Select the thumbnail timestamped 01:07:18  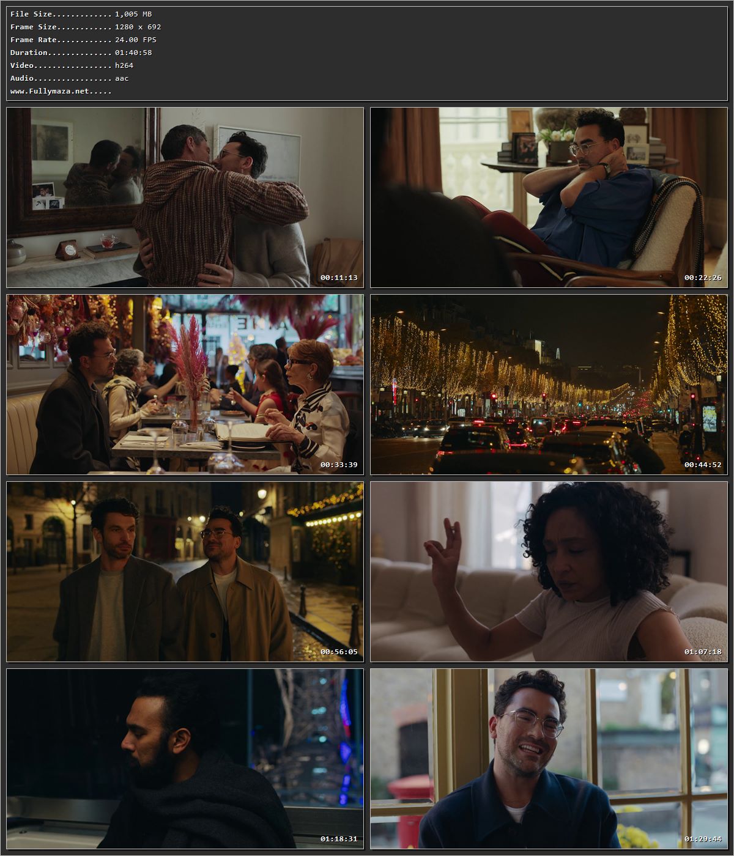[x=549, y=572]
